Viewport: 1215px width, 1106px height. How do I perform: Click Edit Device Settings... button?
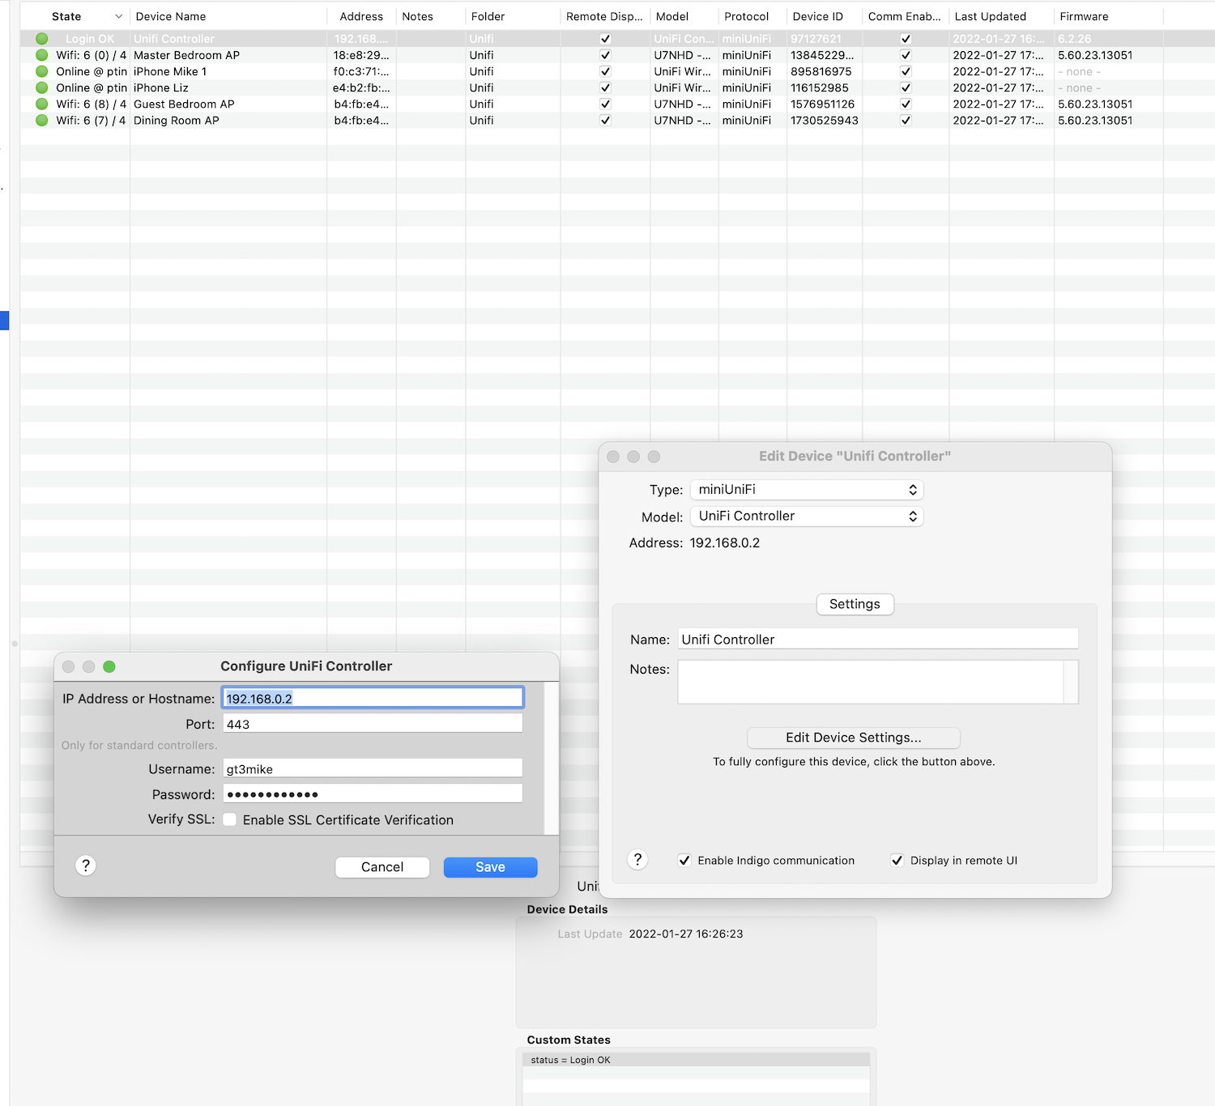(x=854, y=738)
